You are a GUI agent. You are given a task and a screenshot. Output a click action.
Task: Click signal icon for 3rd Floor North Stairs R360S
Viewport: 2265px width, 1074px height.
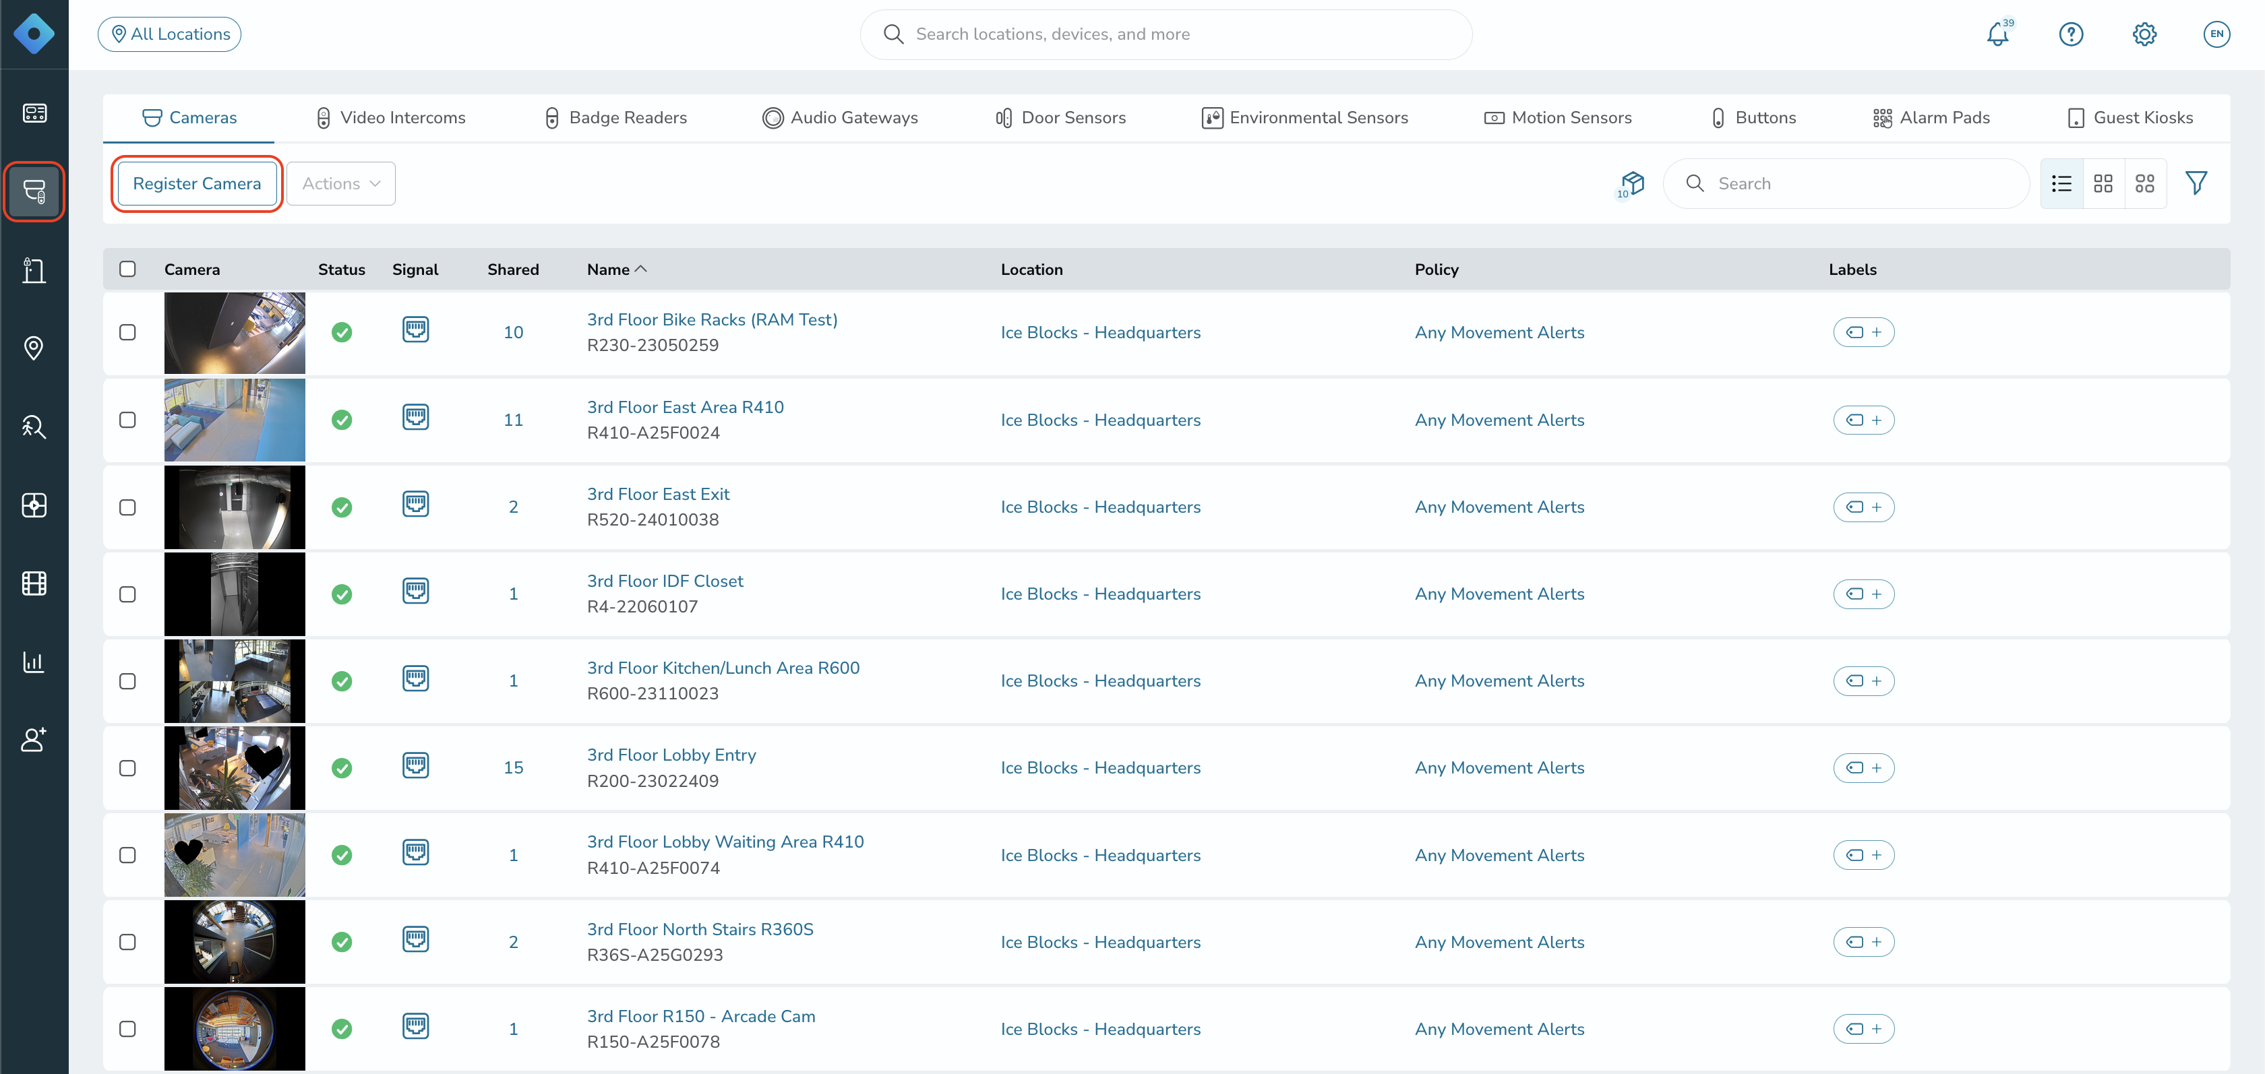click(x=416, y=939)
